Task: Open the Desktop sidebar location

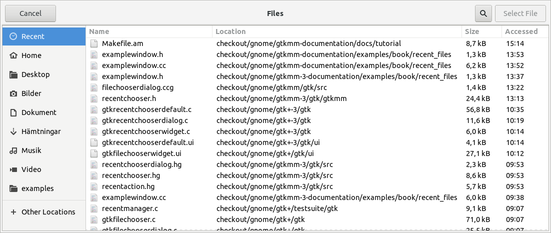Action: point(35,74)
